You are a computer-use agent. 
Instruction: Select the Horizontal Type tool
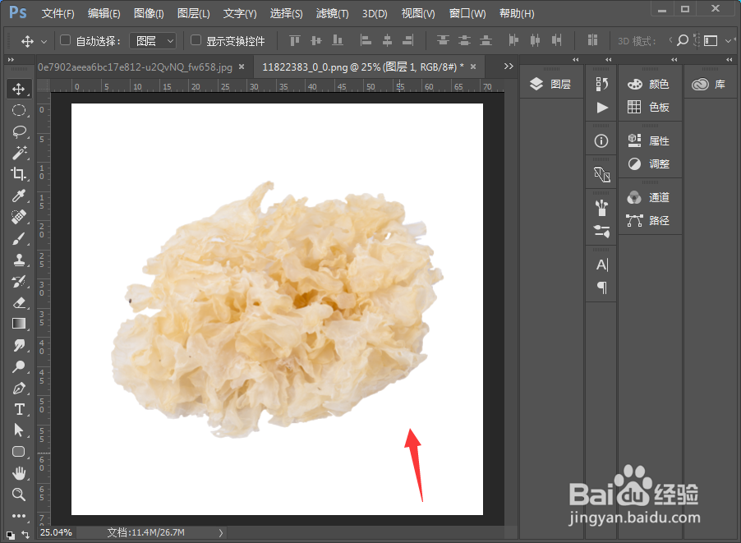(19, 409)
